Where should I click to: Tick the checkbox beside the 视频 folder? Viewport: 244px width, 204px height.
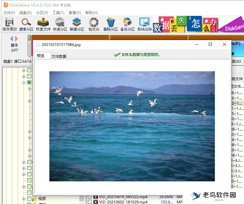coord(29,199)
